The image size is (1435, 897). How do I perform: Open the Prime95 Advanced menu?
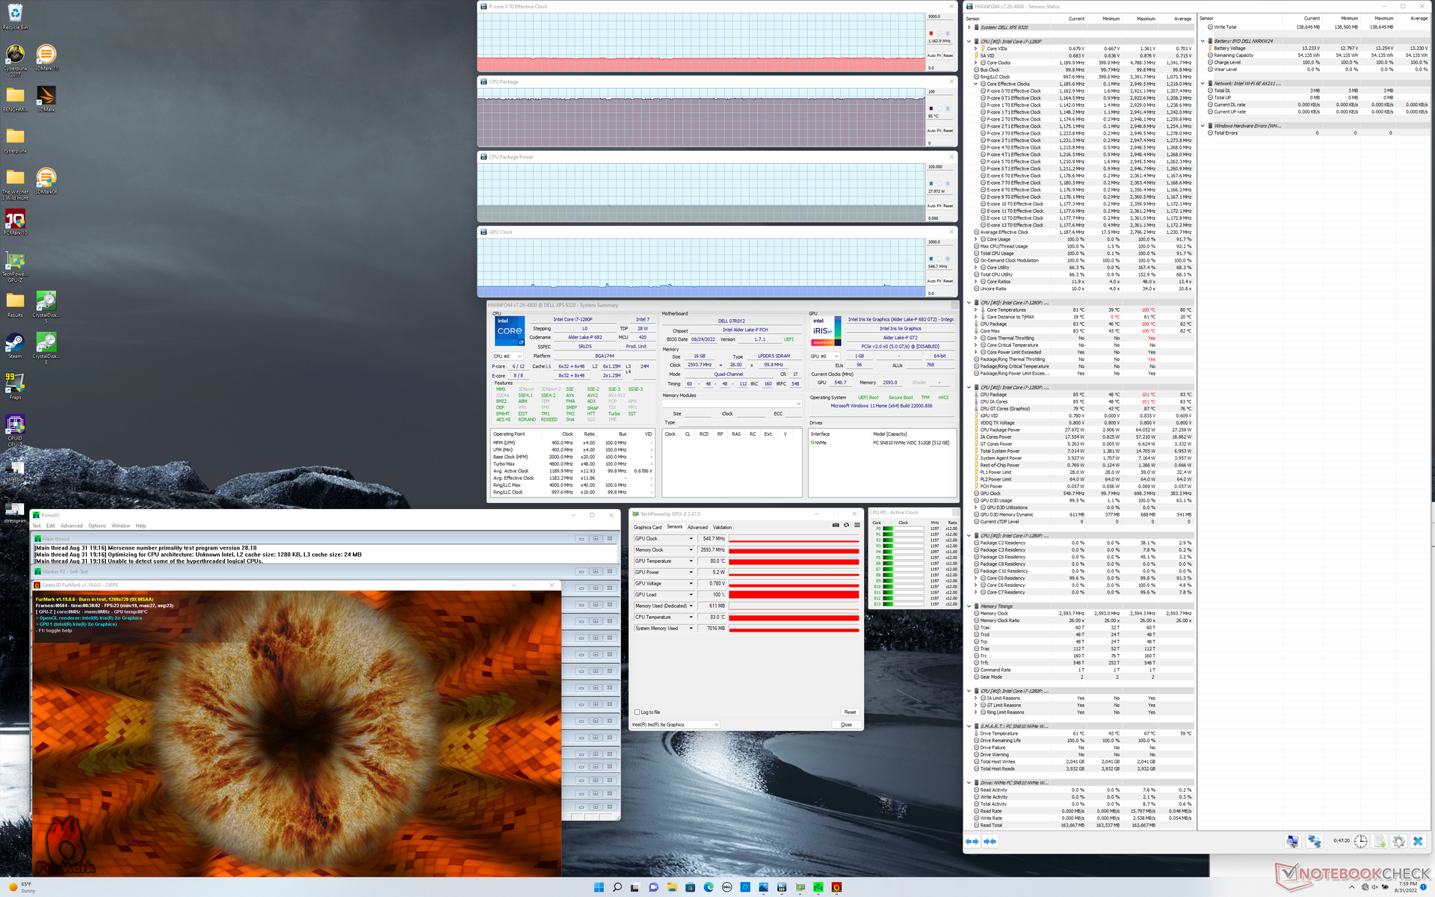click(72, 525)
